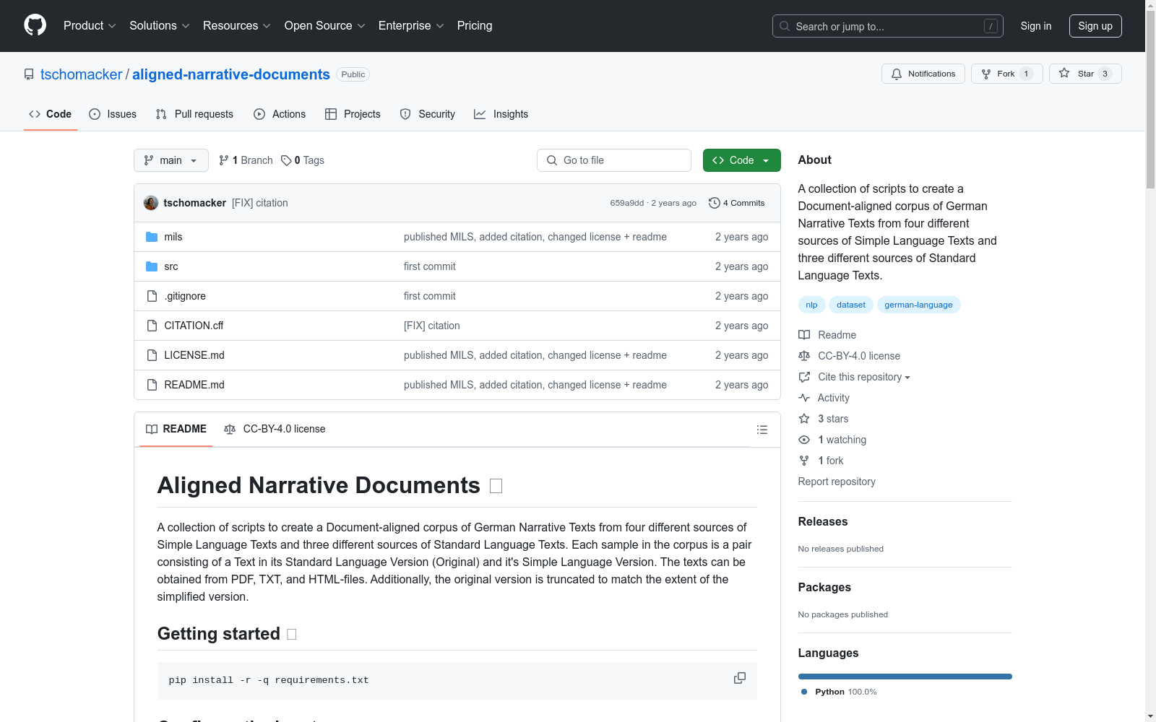Viewport: 1156px width, 722px height.
Task: Open the LICENSE.md file
Action: pyautogui.click(x=194, y=355)
